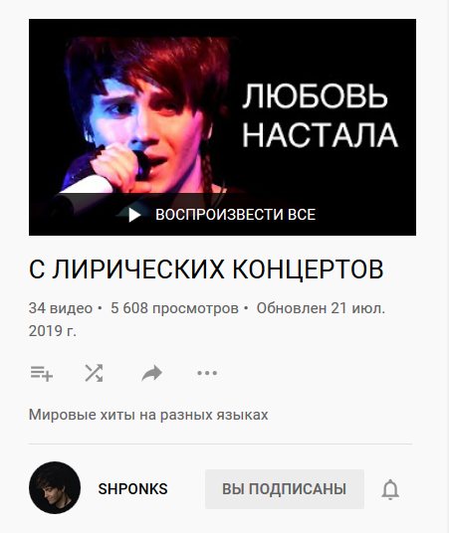Click the 34 видео count text
The height and width of the screenshot is (533, 449).
(x=61, y=308)
